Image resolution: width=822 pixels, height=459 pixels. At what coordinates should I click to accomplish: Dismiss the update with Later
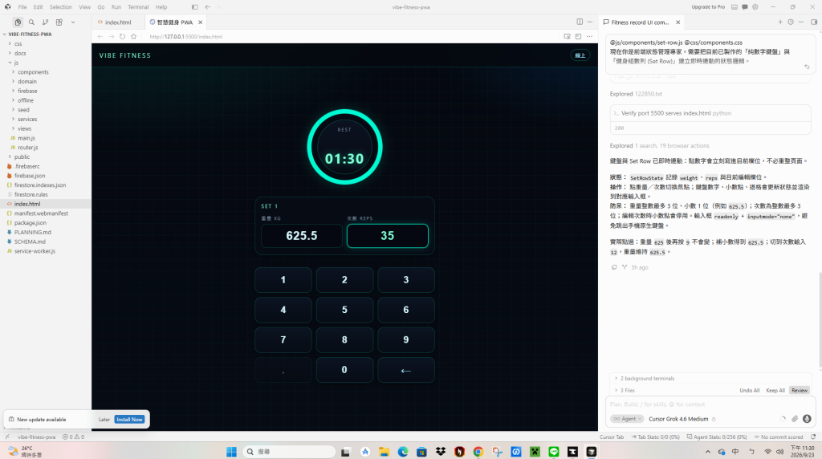tap(104, 419)
